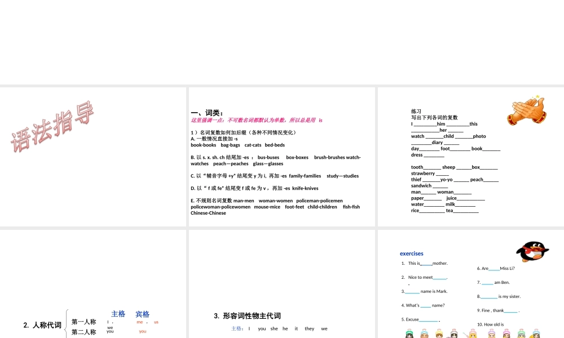This screenshot has height=338, width=564.
Task: Select the last emoji figure in the row
Action: [536, 334]
